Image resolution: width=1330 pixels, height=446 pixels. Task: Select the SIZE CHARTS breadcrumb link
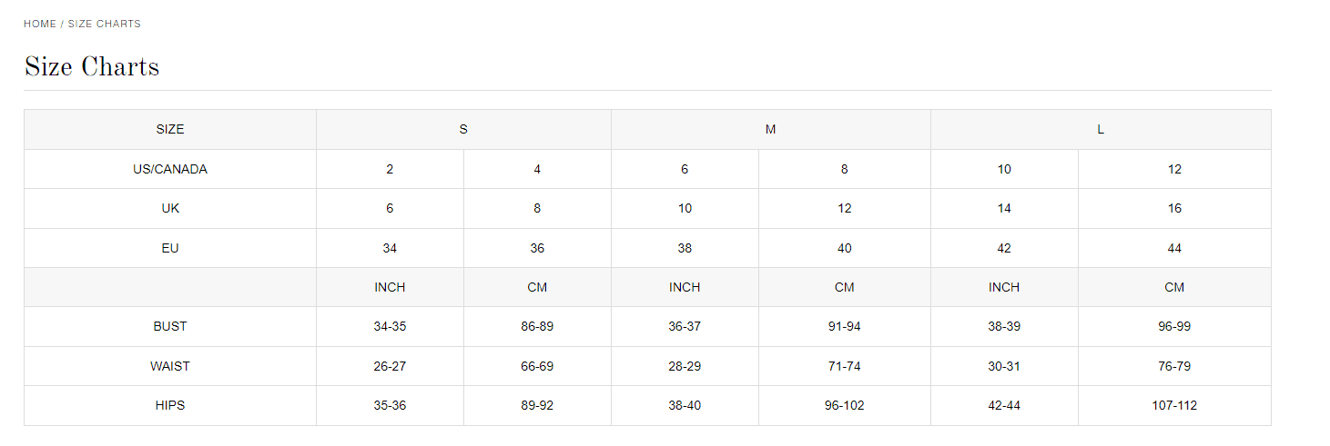pos(104,24)
